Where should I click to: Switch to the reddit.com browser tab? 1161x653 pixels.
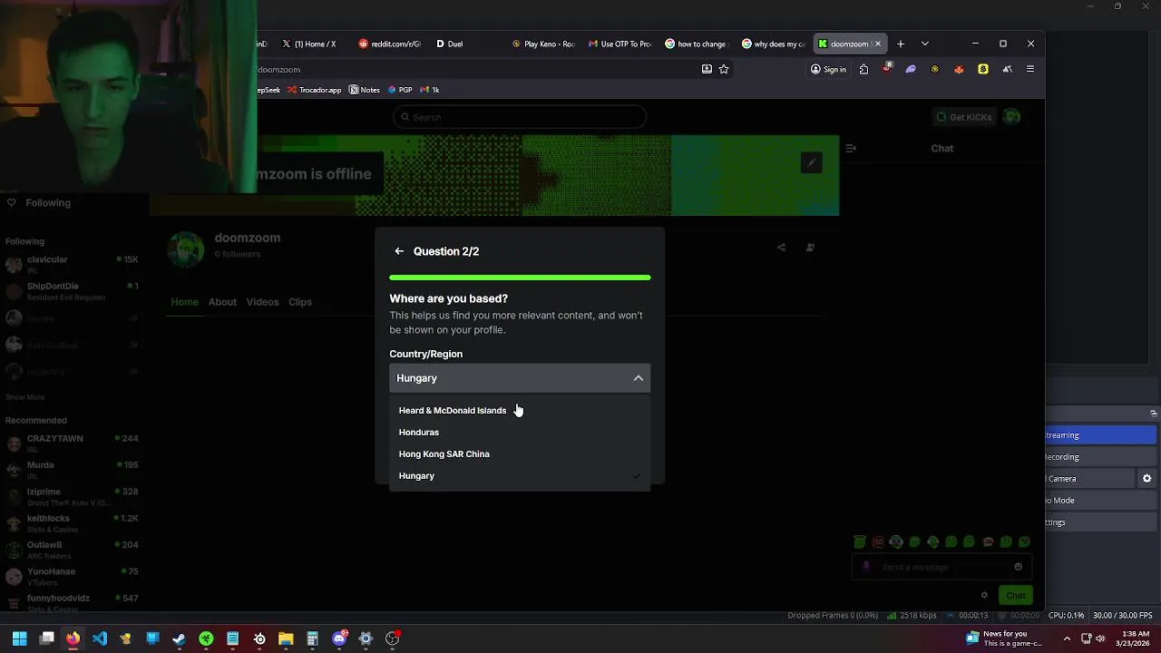pos(390,44)
